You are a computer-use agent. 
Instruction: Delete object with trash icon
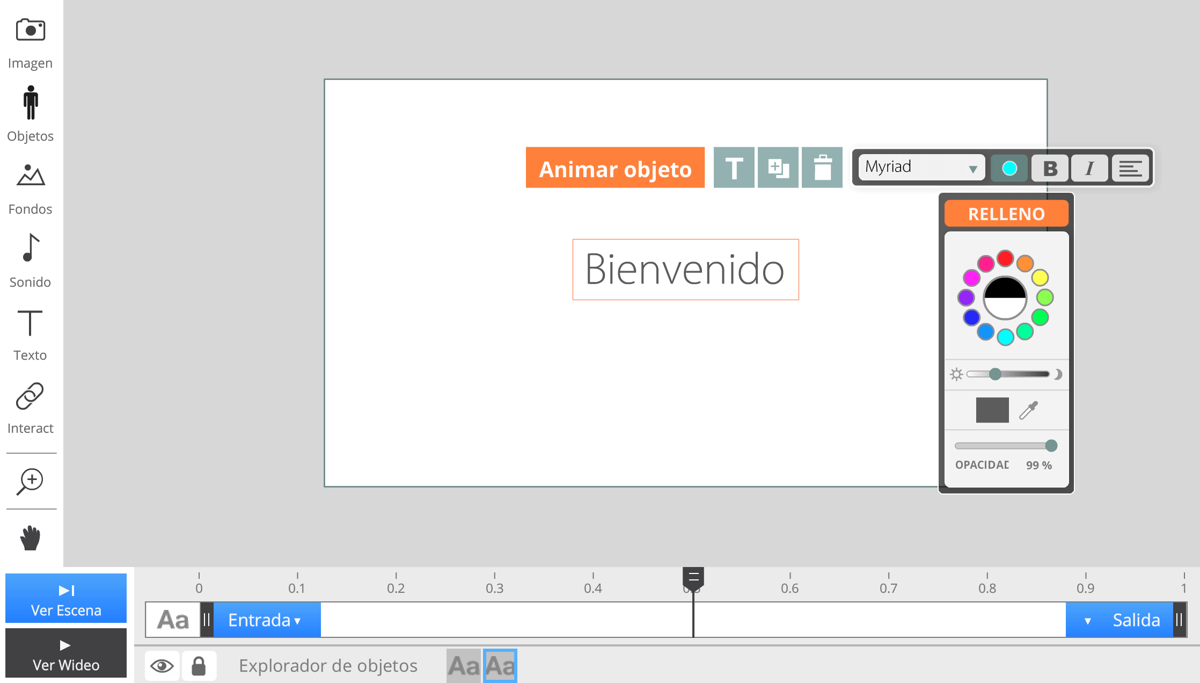(822, 168)
